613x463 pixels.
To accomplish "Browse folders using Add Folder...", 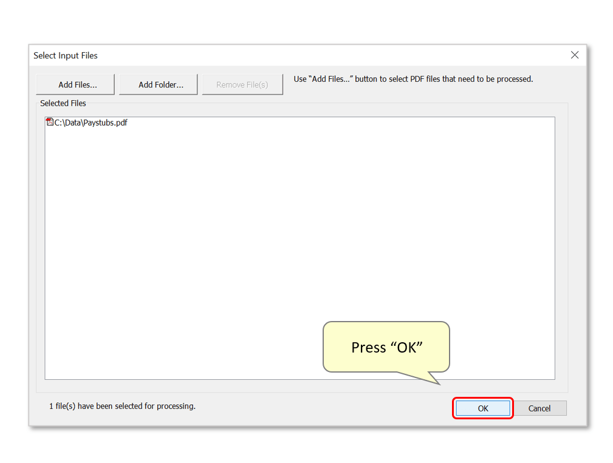I will point(158,84).
